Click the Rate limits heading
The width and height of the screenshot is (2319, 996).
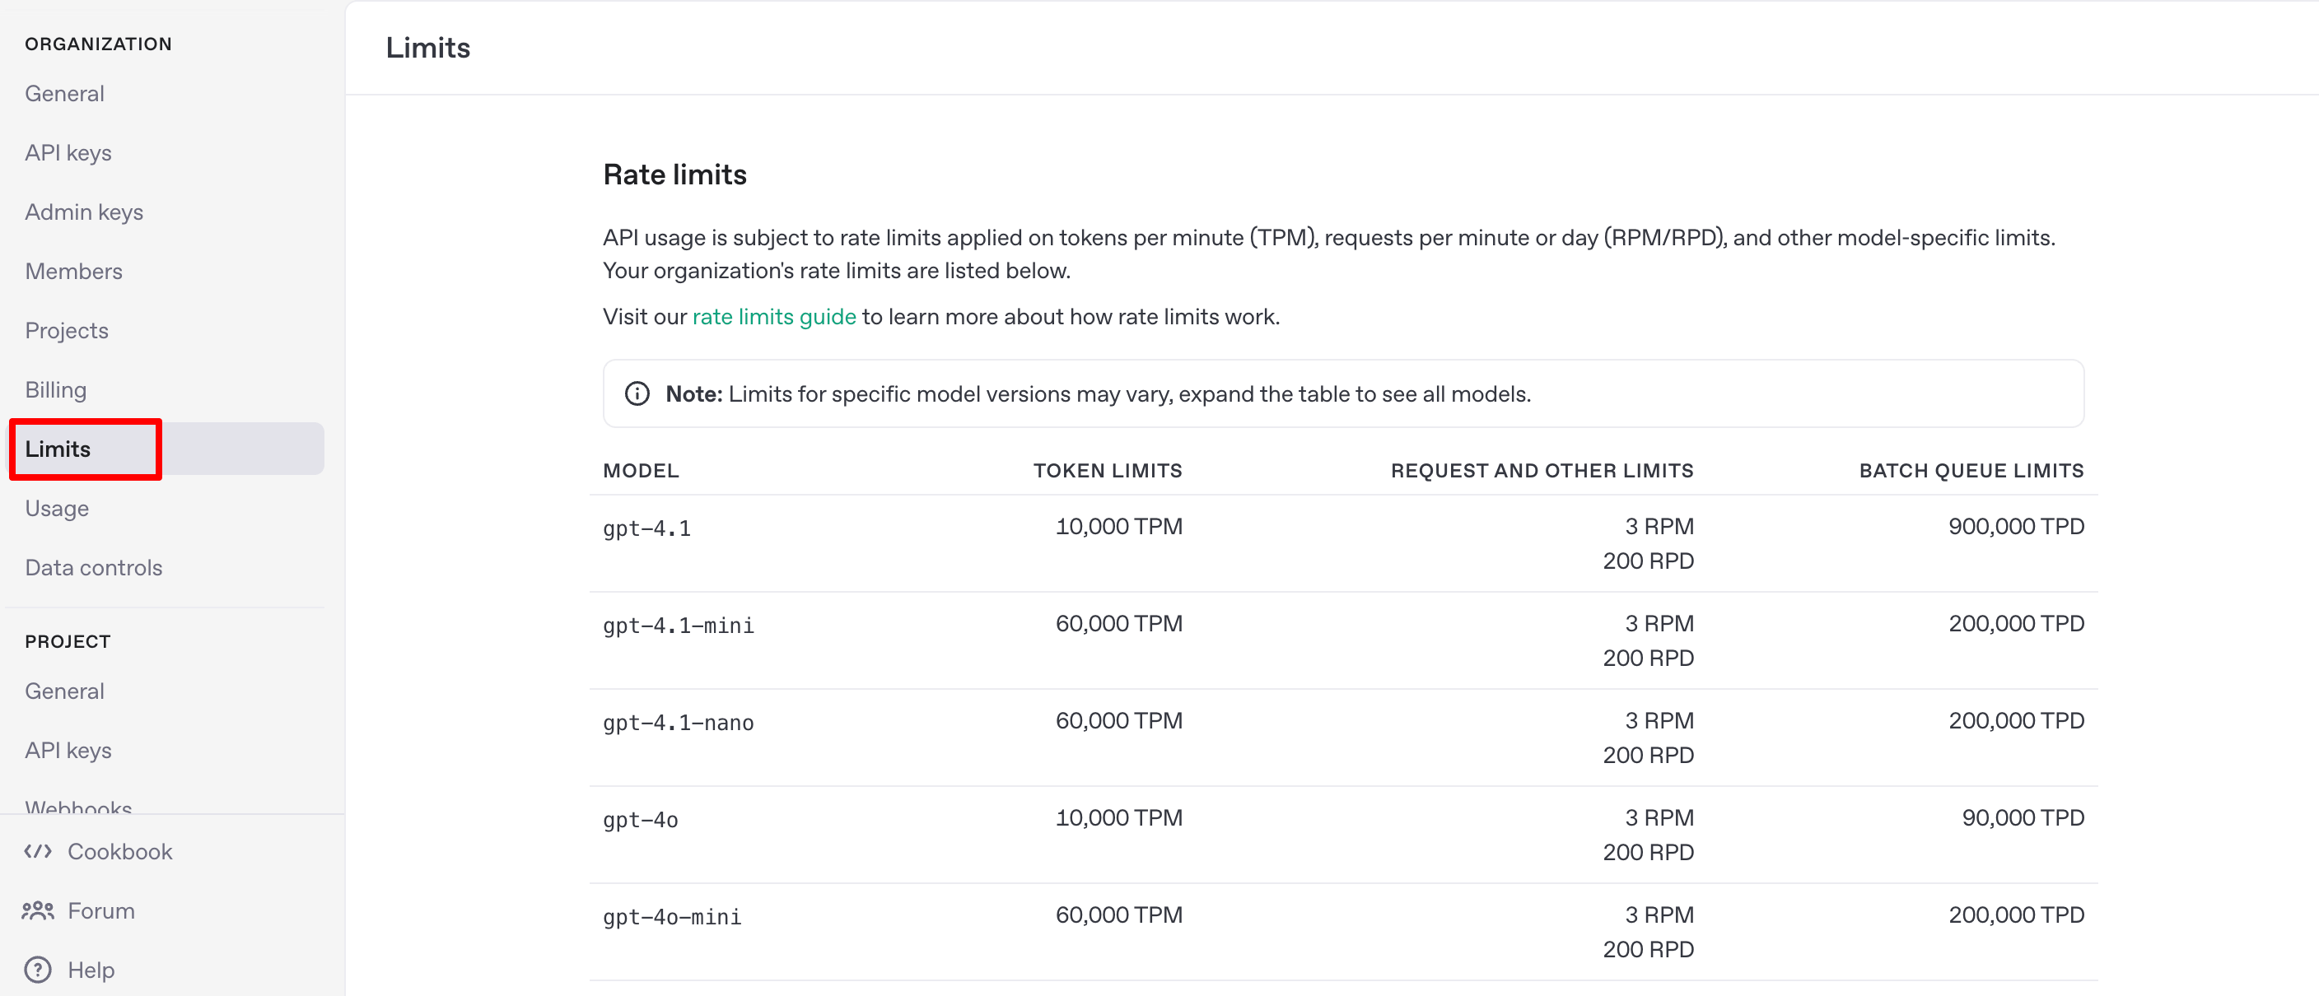[x=675, y=175]
